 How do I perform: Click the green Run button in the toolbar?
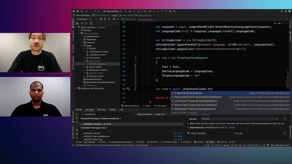[x=126, y=11]
